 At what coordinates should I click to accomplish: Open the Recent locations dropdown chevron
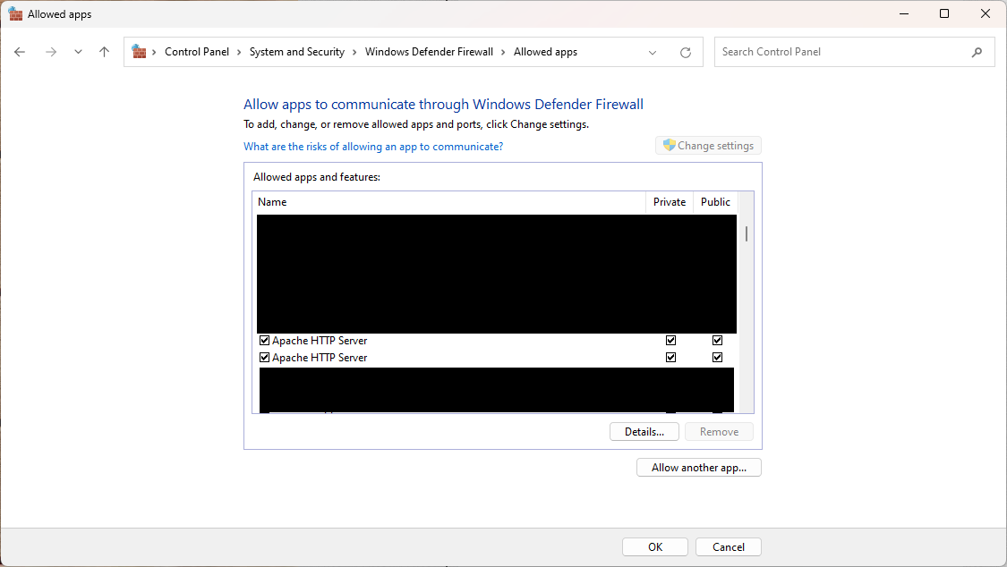click(78, 52)
